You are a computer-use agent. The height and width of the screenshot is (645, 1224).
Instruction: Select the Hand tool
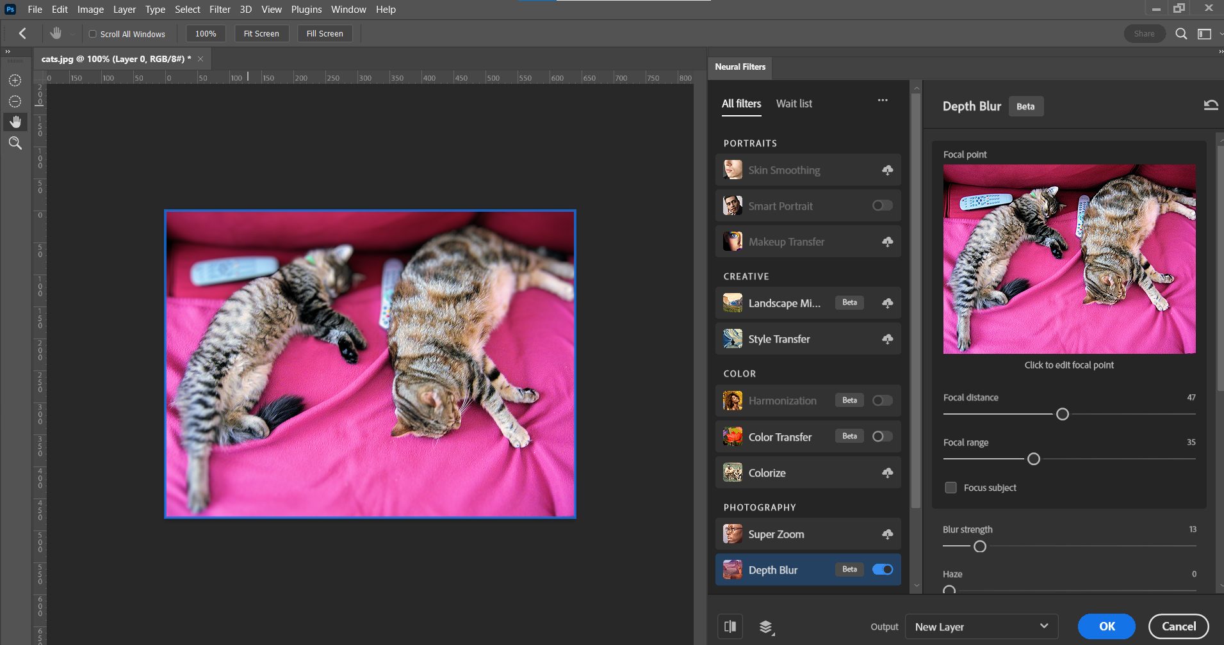pos(15,122)
